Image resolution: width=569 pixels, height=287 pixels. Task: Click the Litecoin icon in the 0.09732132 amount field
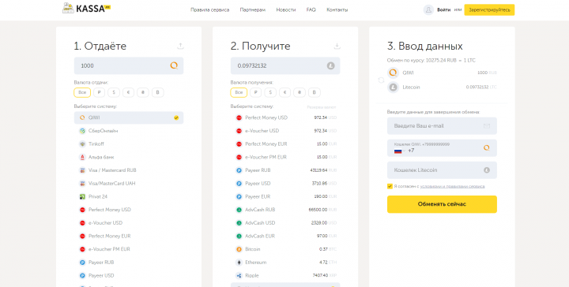point(330,66)
